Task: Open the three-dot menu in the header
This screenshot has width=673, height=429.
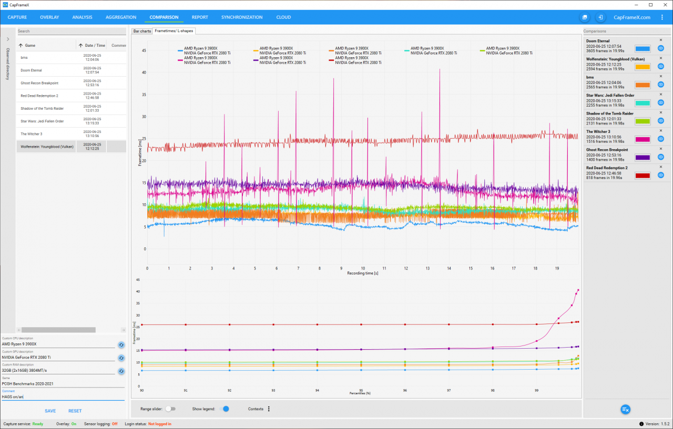Action: point(662,17)
